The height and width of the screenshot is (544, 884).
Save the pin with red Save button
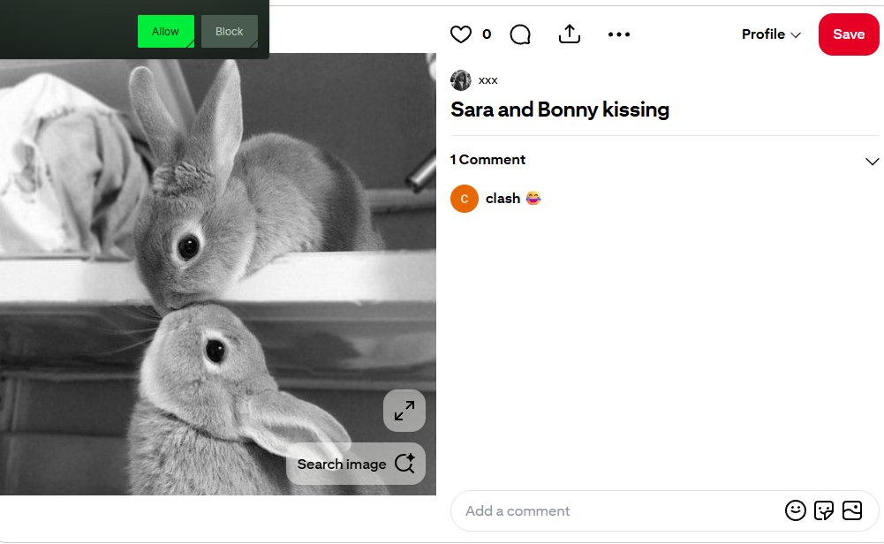click(x=849, y=34)
